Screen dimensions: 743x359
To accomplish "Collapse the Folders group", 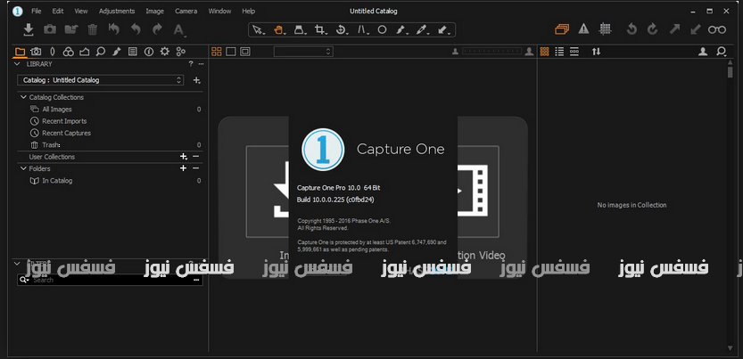I will pos(23,167).
